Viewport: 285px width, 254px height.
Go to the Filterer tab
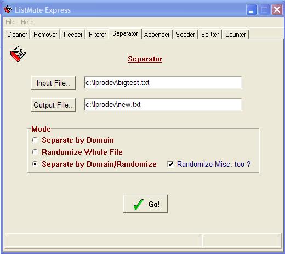97,35
